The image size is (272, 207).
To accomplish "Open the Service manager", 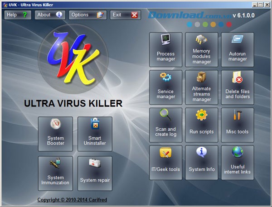I will click(x=165, y=87).
